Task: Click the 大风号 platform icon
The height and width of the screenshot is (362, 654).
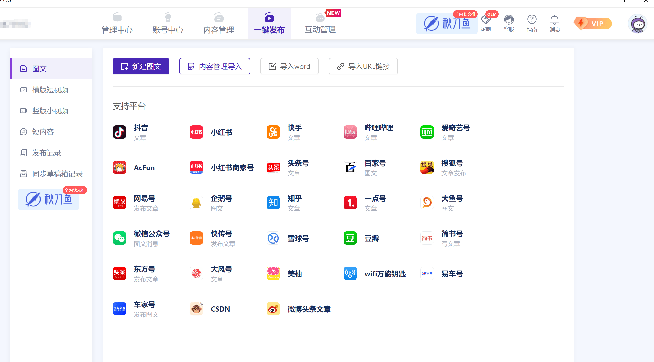Action: click(x=196, y=274)
